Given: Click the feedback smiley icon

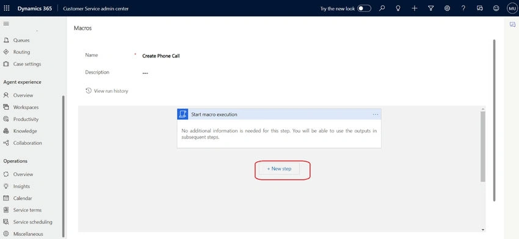Looking at the screenshot, I should (x=496, y=9).
